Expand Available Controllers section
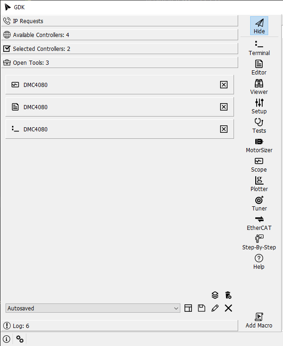This screenshot has width=283, height=346. [119, 35]
